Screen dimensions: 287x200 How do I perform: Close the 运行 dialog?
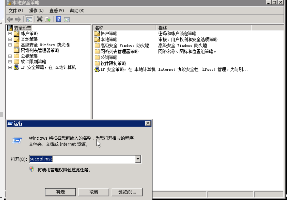pyautogui.click(x=148, y=124)
